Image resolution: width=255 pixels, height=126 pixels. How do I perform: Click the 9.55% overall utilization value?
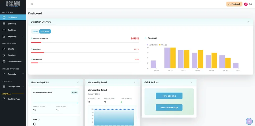coord(135,39)
